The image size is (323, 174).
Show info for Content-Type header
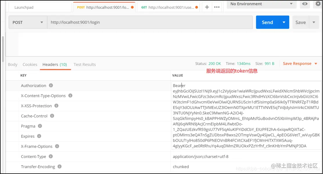tap(51, 156)
